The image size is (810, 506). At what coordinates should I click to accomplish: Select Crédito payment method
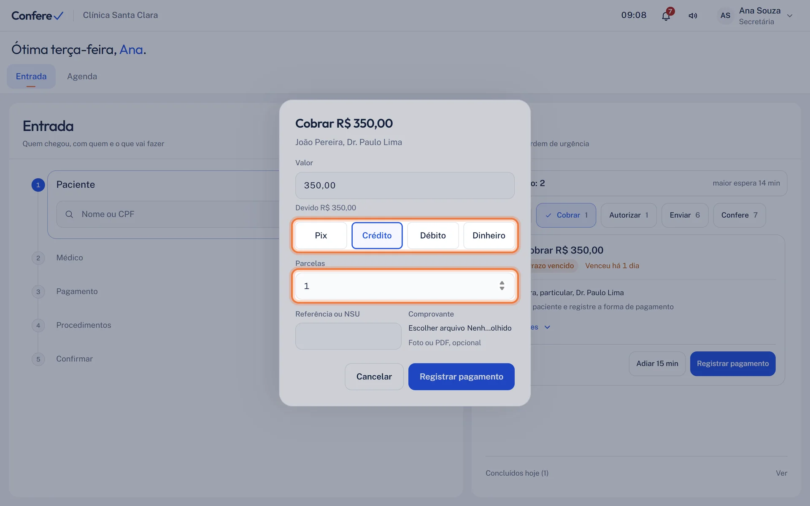pyautogui.click(x=377, y=235)
